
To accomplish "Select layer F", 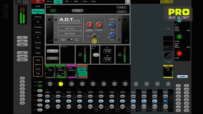I will coord(40,110).
